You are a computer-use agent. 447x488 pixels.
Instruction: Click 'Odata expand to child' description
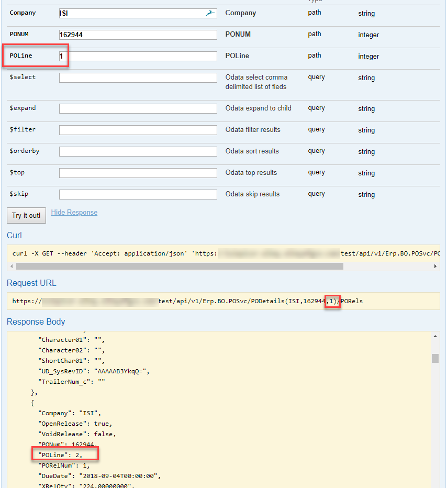(259, 108)
